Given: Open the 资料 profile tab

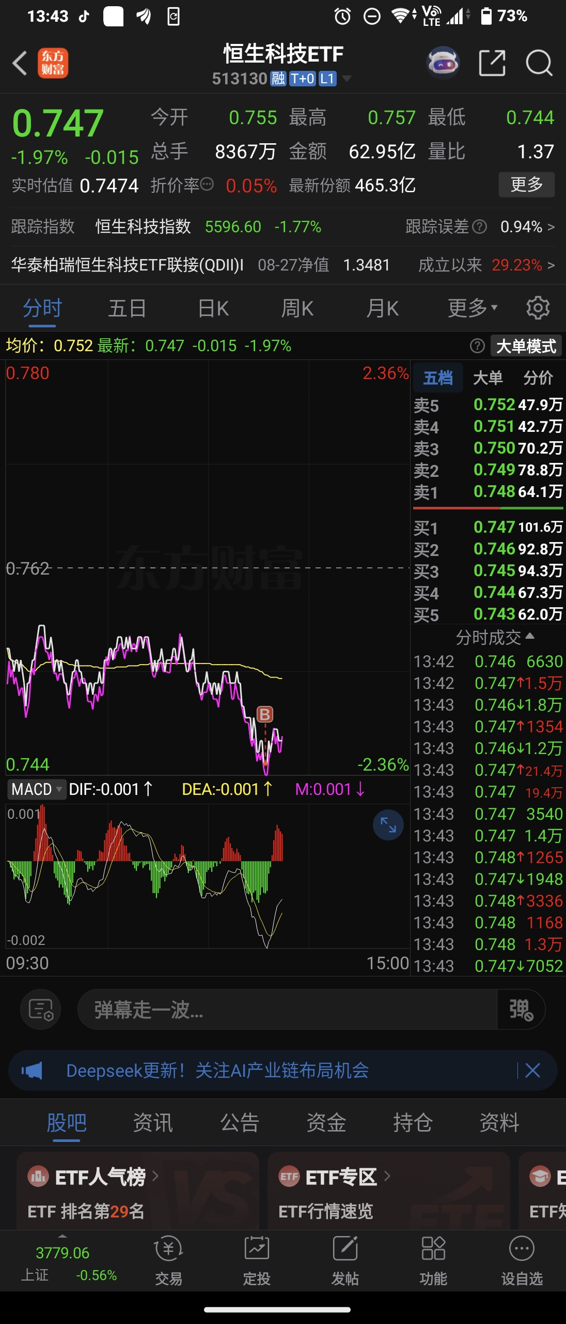Looking at the screenshot, I should [x=499, y=1122].
